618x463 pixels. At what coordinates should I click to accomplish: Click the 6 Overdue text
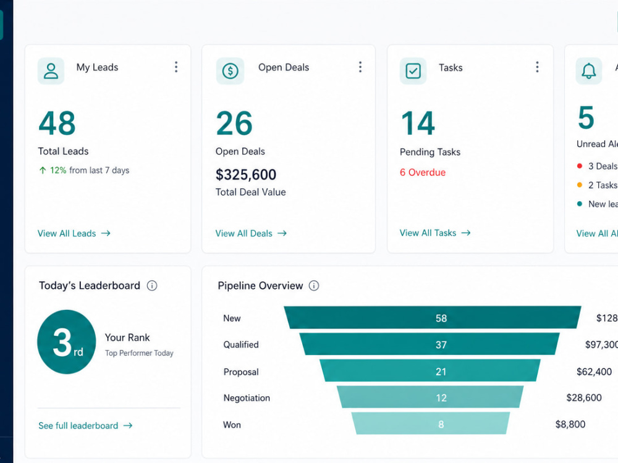coord(423,172)
